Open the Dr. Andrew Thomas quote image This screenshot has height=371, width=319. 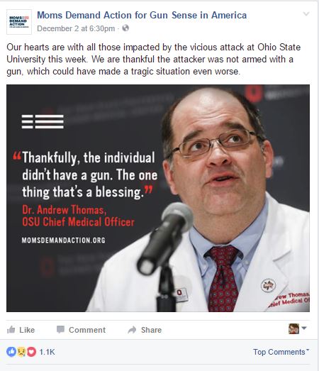click(158, 198)
